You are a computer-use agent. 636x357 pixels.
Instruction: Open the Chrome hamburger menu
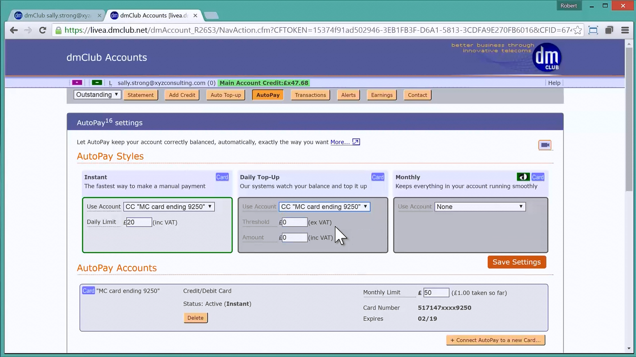(625, 30)
